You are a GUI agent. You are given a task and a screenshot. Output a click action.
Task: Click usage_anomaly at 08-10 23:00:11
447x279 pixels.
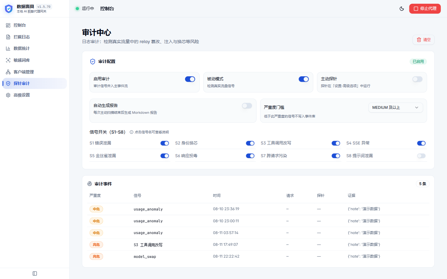coord(148,221)
